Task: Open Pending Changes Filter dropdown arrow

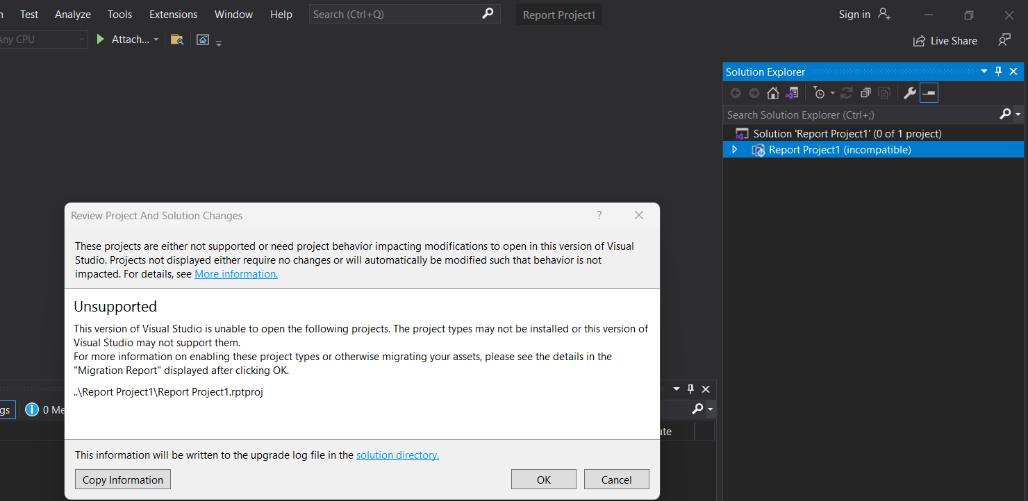Action: coord(832,94)
